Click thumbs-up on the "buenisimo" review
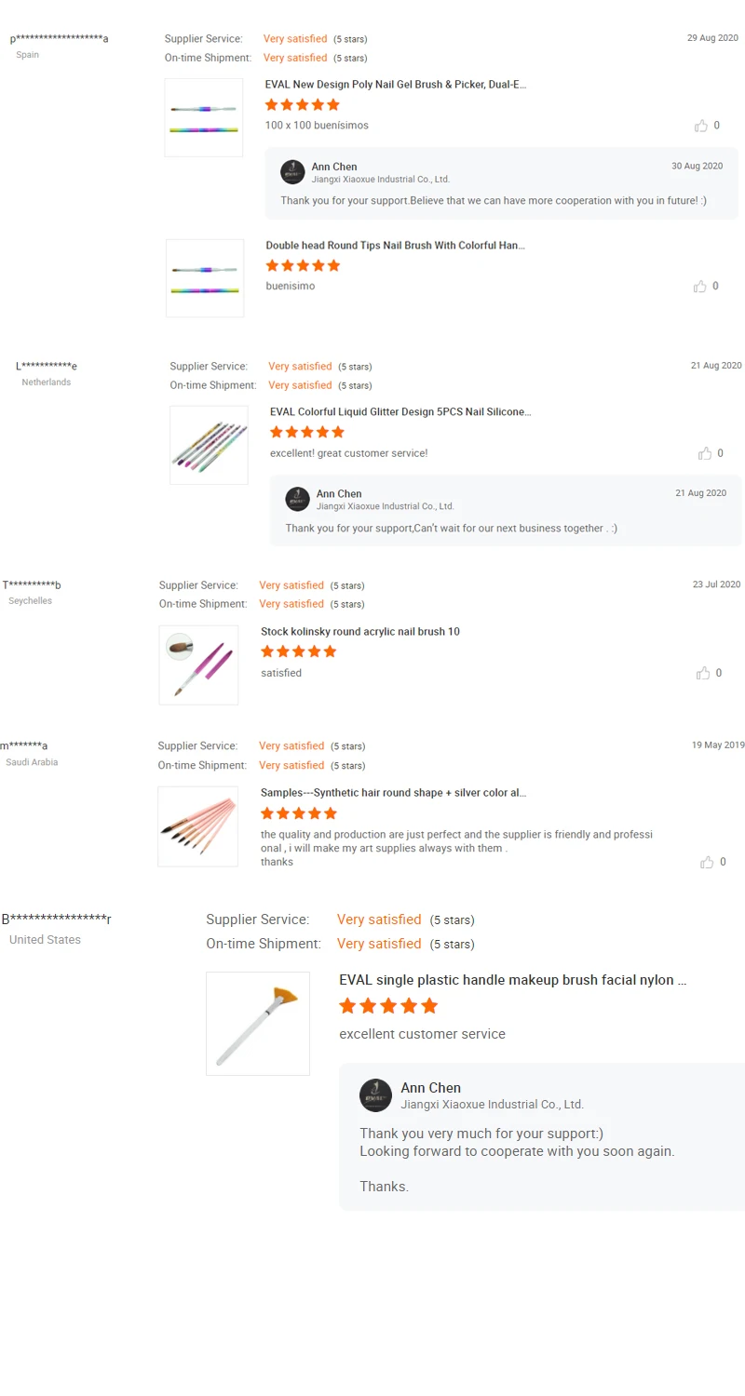This screenshot has height=1396, width=745. [x=700, y=287]
